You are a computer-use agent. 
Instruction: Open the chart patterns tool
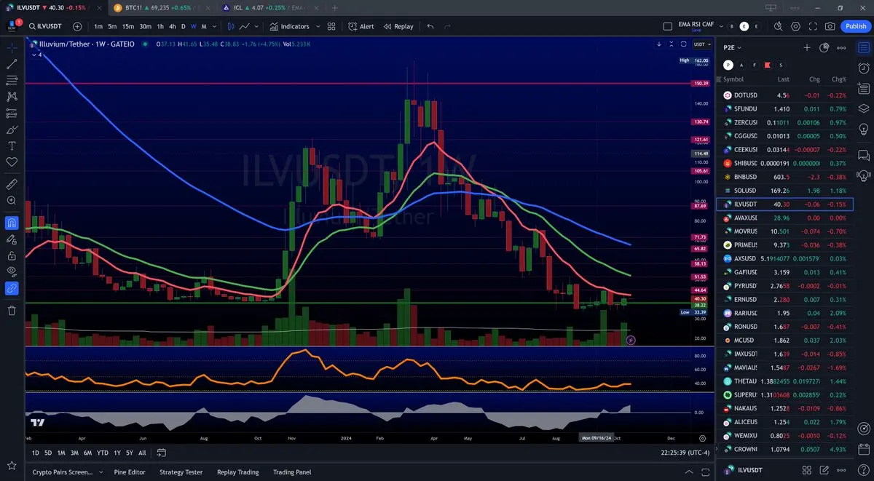tap(12, 96)
